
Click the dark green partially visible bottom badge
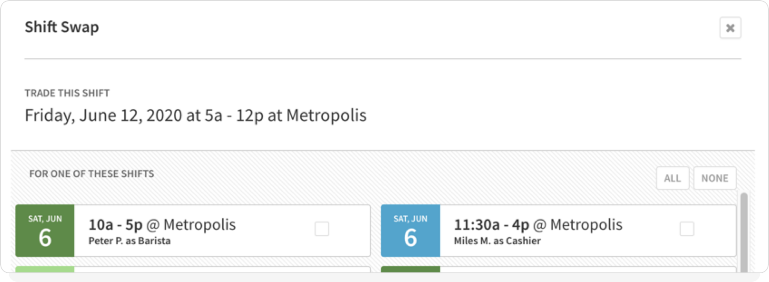tap(410, 270)
